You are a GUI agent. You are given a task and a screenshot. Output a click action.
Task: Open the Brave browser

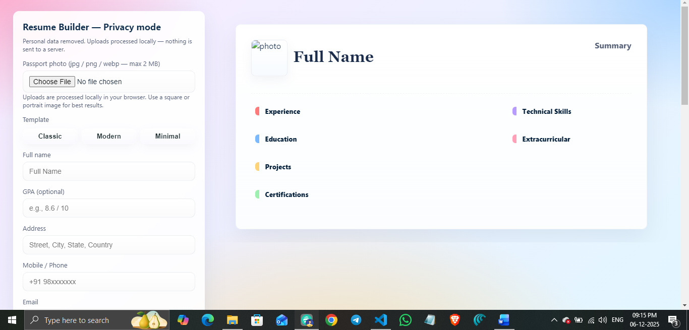[x=454, y=320]
